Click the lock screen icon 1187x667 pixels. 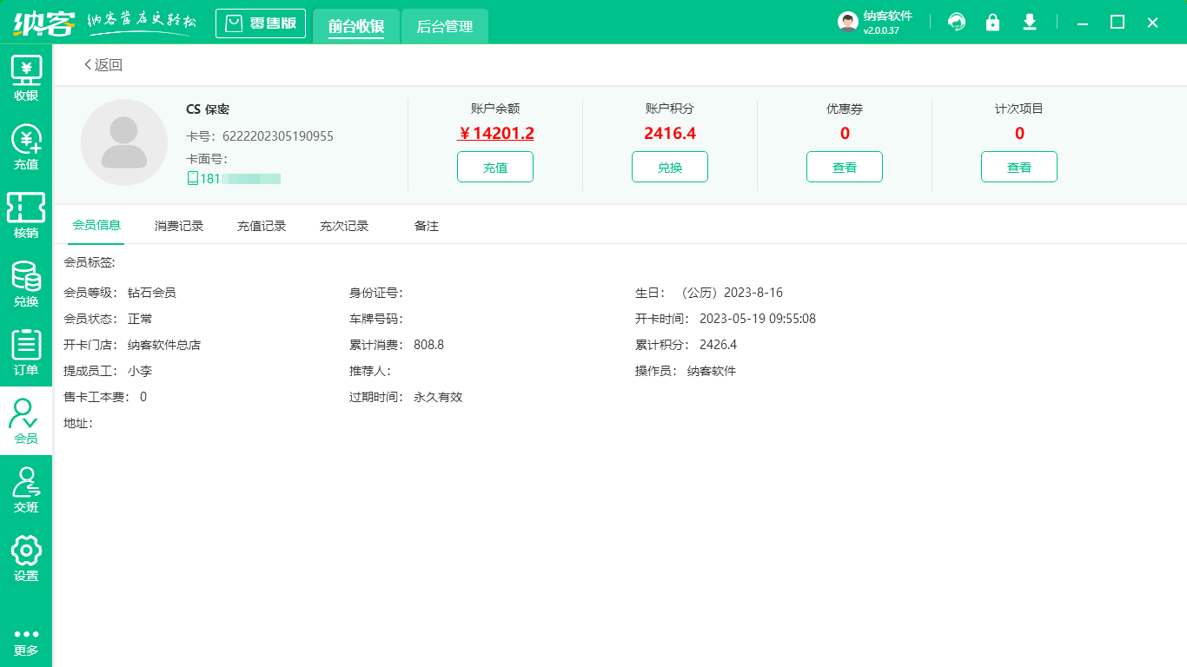[x=992, y=23]
